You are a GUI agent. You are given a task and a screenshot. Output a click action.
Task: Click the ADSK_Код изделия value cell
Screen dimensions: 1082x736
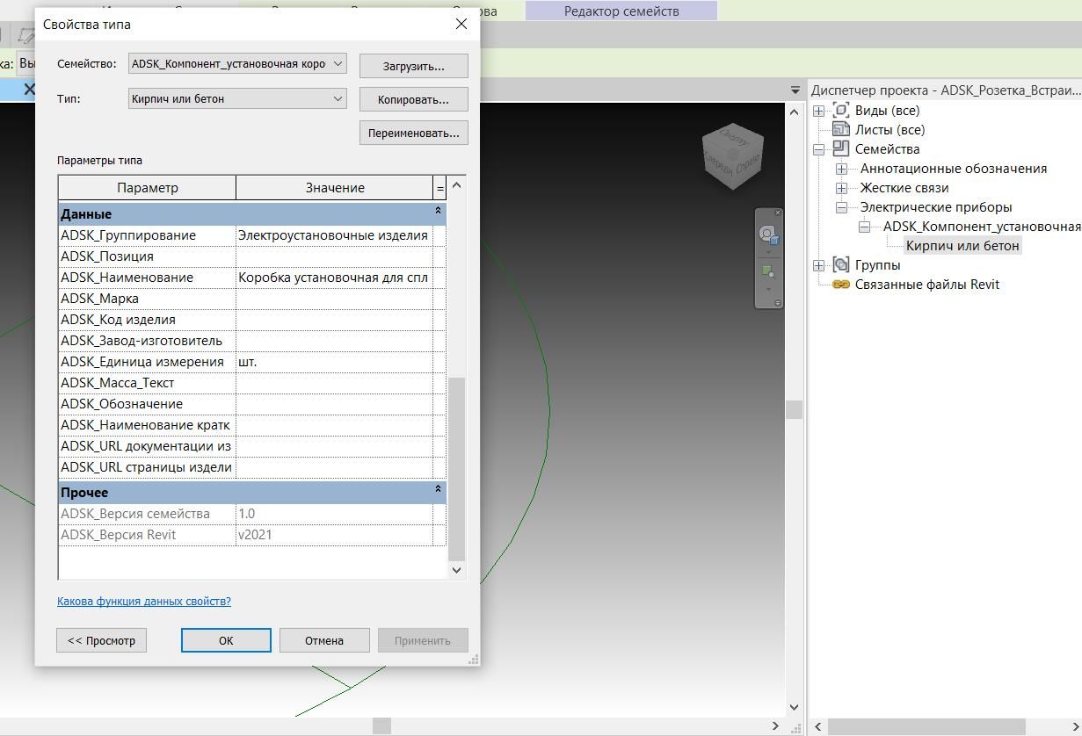pyautogui.click(x=335, y=320)
